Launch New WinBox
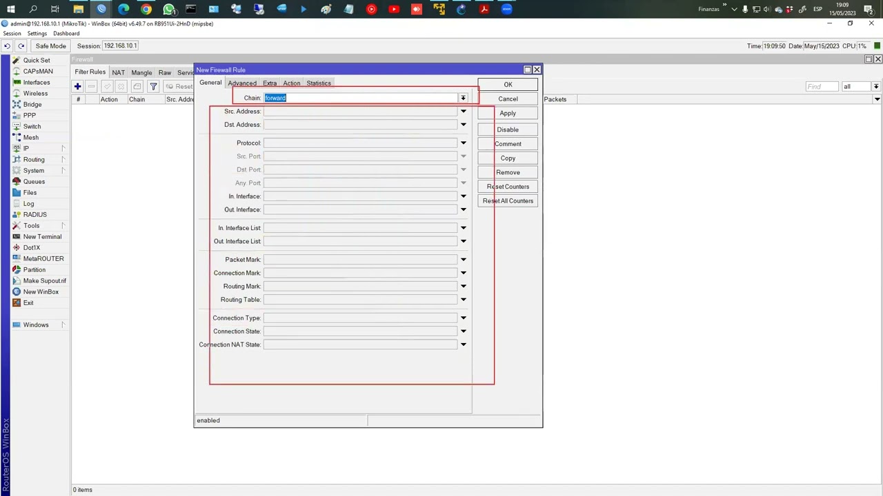This screenshot has height=496, width=883. (x=41, y=291)
